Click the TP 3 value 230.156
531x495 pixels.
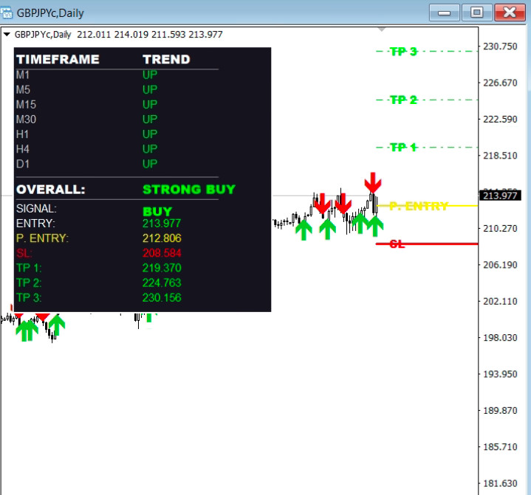162,298
